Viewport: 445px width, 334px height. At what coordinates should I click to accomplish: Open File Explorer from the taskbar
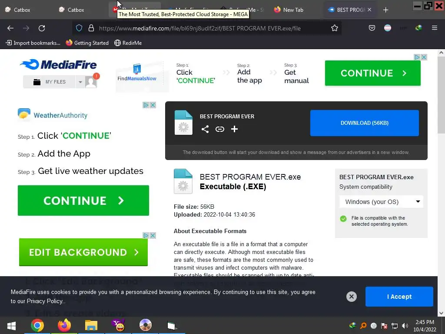(x=91, y=325)
